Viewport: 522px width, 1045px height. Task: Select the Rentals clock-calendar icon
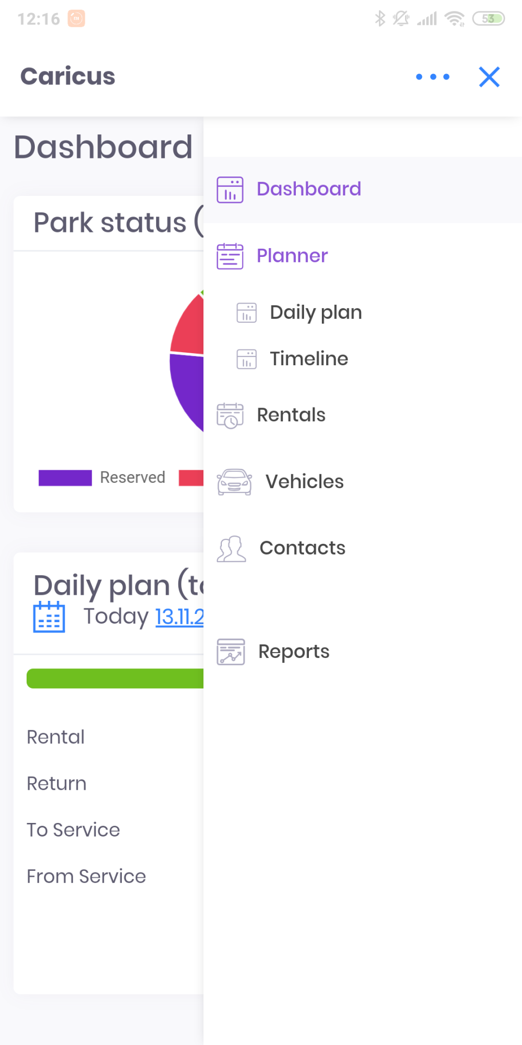click(x=229, y=415)
